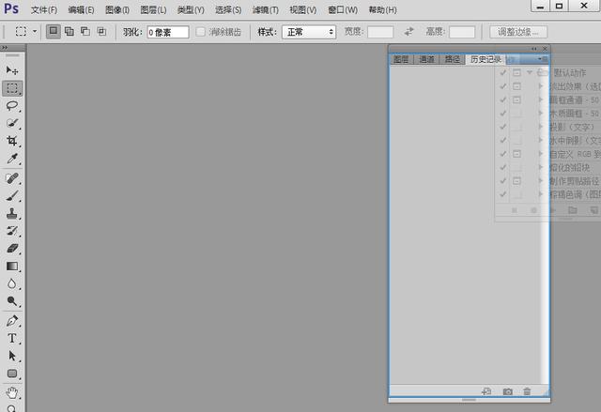Click the 调整边缘 refine edge button
The height and width of the screenshot is (412, 601).
(x=518, y=32)
